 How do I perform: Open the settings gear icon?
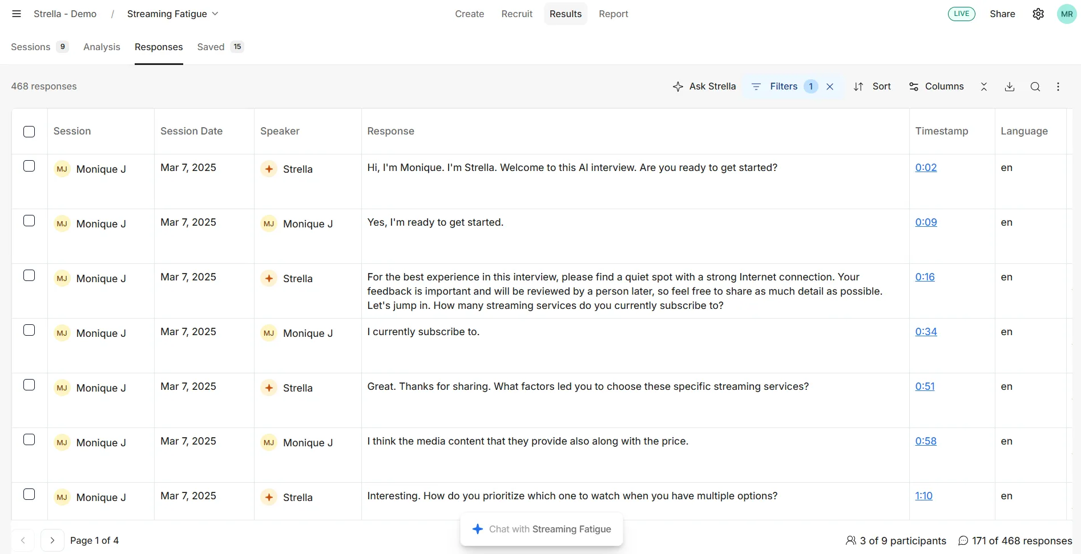[x=1038, y=14]
